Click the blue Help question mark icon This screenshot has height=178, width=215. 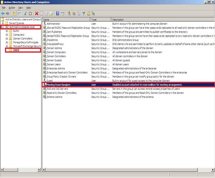(58, 13)
